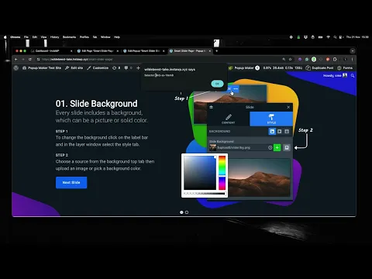Open Chrome's three-dot menu
This screenshot has width=372, height=279.
[x=352, y=59]
